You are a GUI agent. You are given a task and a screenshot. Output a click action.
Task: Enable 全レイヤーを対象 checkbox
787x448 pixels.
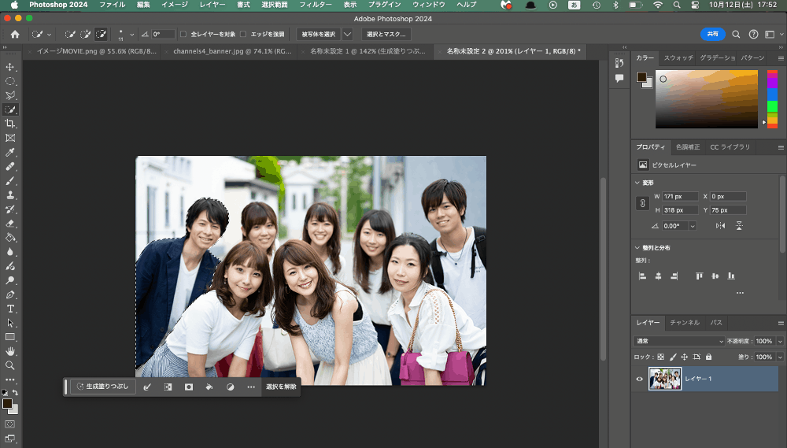(183, 35)
